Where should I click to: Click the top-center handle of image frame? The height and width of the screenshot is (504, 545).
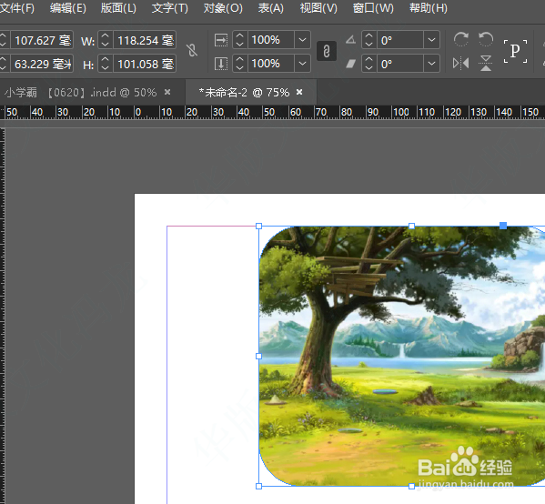tap(411, 227)
